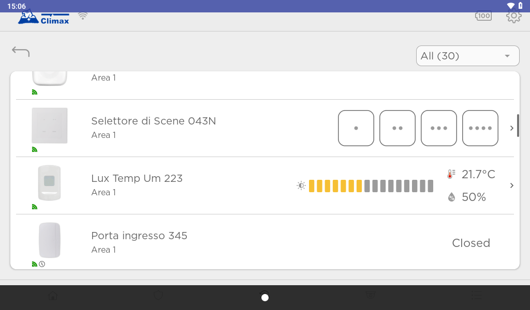The width and height of the screenshot is (530, 310).
Task: Activate scene button with one dot
Action: (356, 128)
